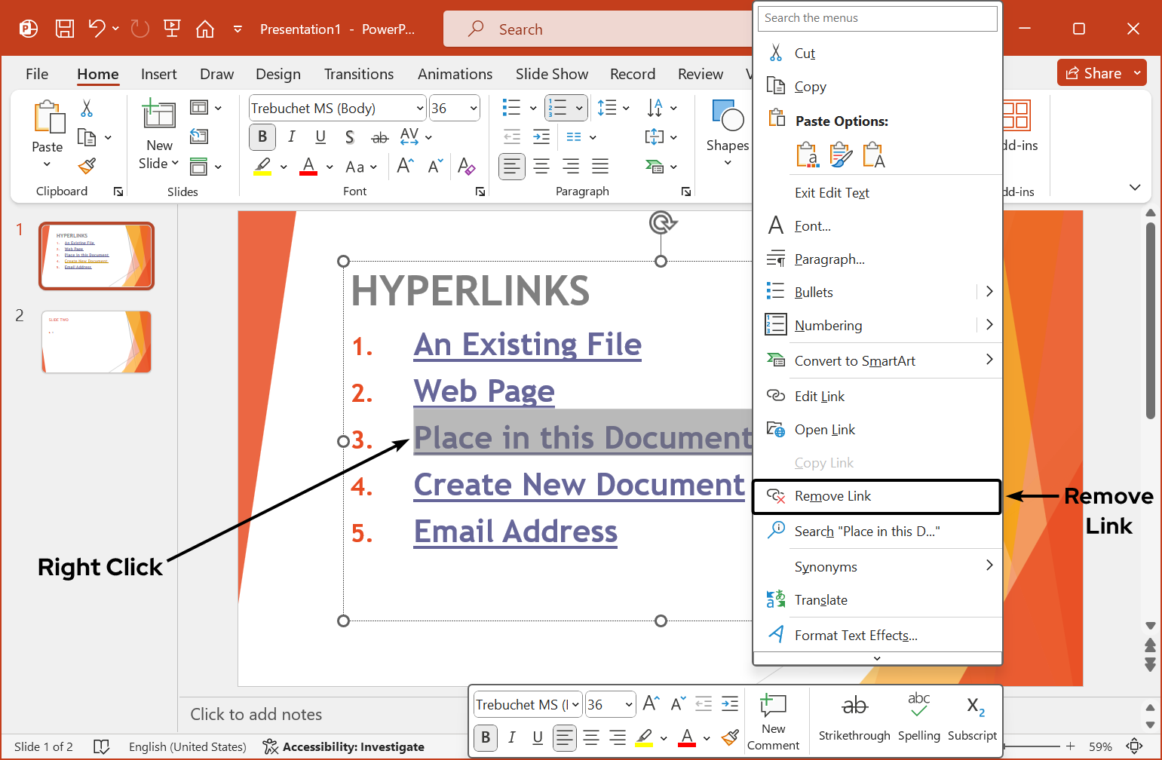Apply yellow text highlight color

[x=263, y=166]
